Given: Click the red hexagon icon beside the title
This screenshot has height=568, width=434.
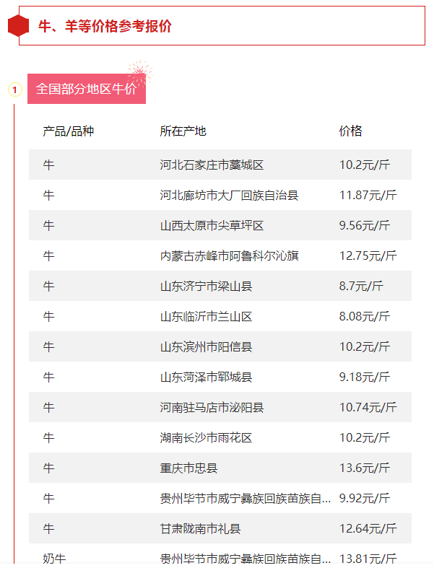Looking at the screenshot, I should click(x=18, y=26).
